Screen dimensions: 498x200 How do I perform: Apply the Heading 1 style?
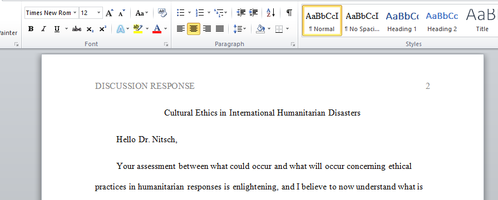402,22
